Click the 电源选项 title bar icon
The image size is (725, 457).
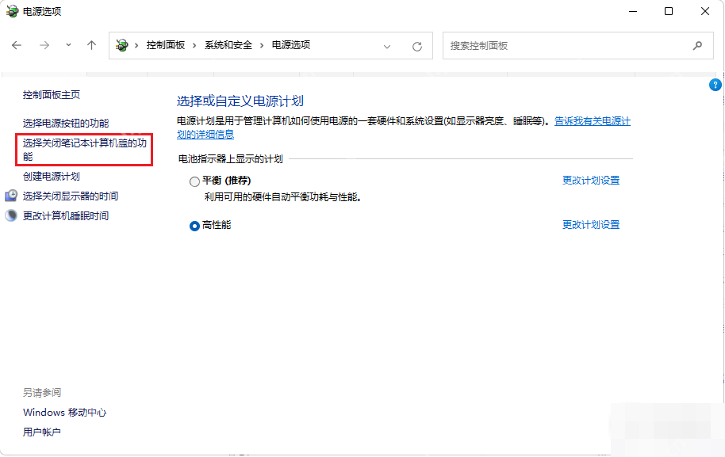coord(12,11)
